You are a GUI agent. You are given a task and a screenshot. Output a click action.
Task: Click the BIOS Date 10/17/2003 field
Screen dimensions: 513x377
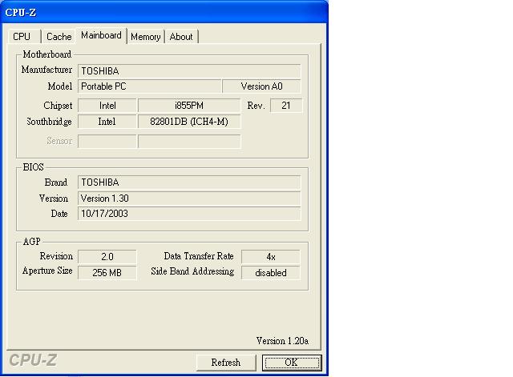[x=189, y=214]
